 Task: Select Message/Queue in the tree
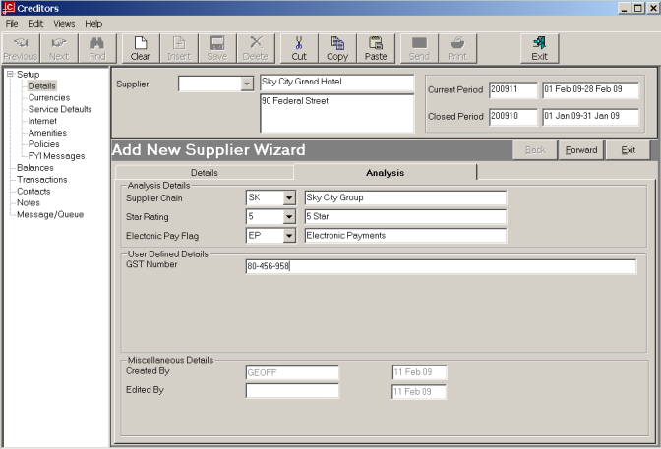click(x=50, y=214)
